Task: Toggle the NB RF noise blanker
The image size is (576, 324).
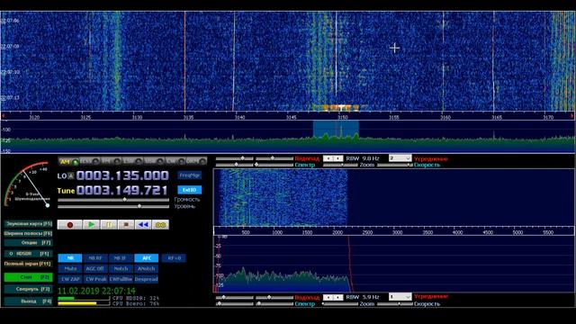Action: pos(95,258)
